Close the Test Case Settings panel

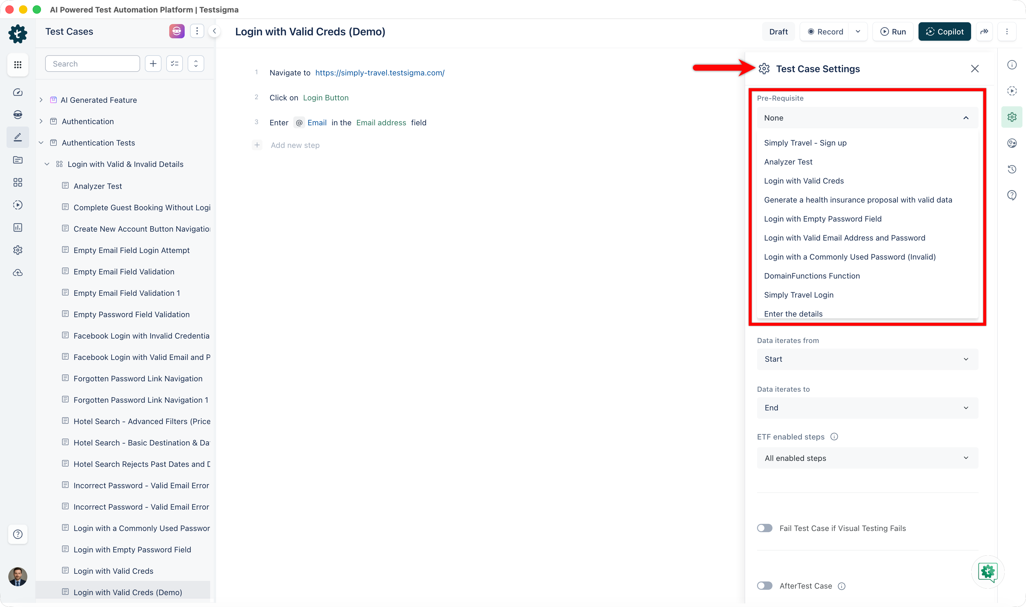(x=975, y=69)
